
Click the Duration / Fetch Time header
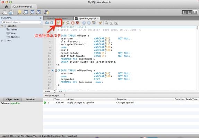186,99
